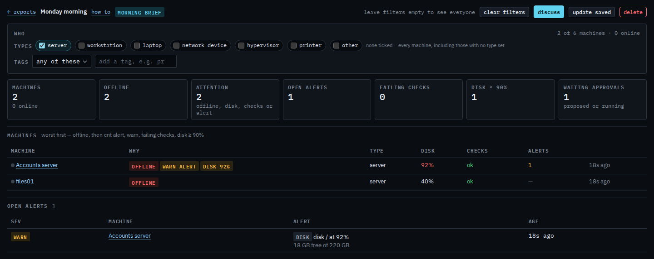The image size is (654, 259).
Task: Click files01 status dot icon
Action: pos(13,182)
